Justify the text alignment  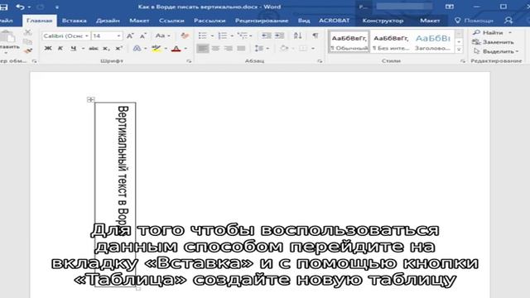pos(241,49)
